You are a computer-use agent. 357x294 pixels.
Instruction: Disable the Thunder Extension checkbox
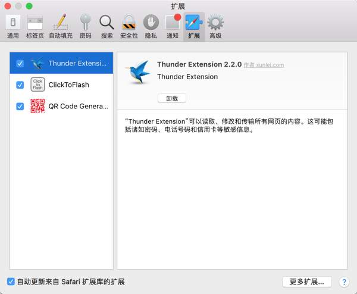point(20,63)
